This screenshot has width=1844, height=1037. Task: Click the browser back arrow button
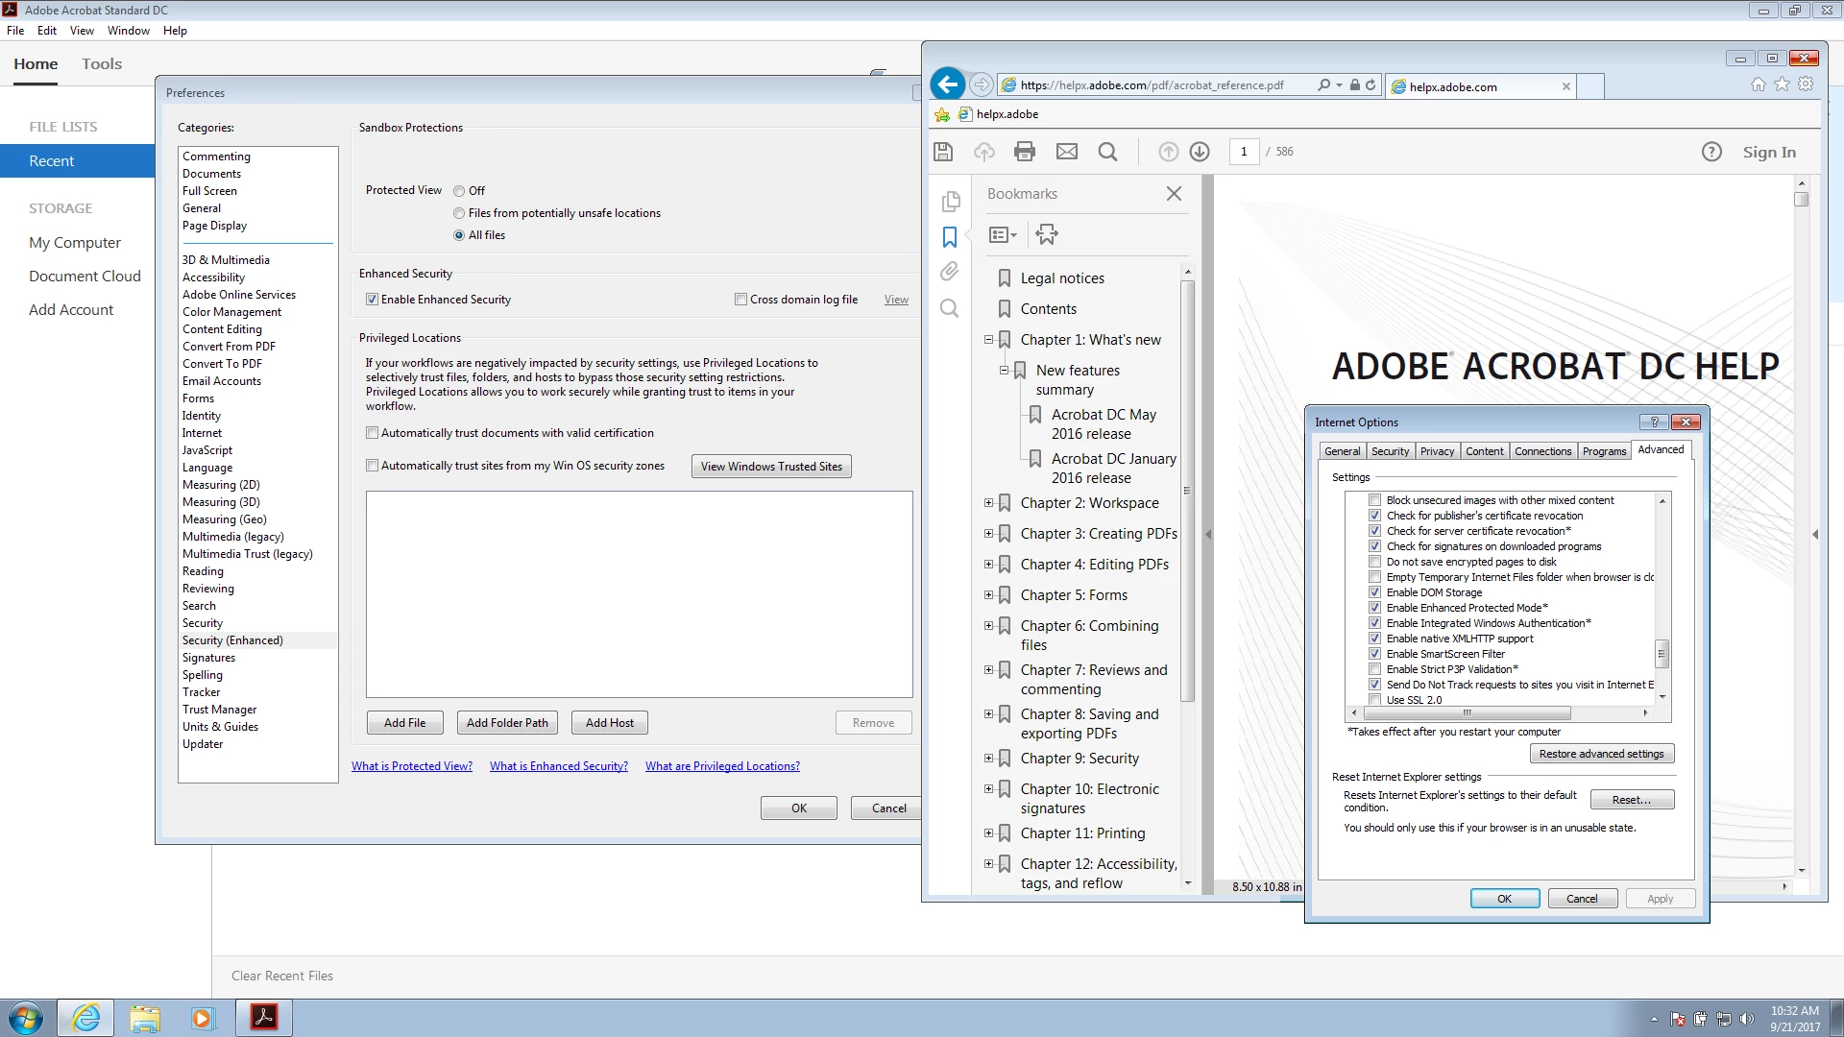pyautogui.click(x=947, y=84)
